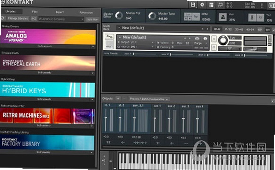The image size is (275, 170).
Task: Click the instrument info icon
Action: tap(205, 39)
